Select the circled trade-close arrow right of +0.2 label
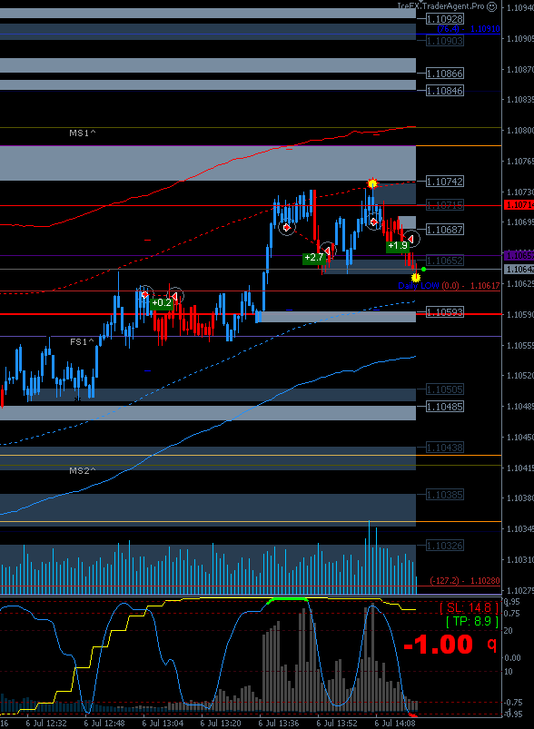This screenshot has height=729, width=534. click(175, 296)
